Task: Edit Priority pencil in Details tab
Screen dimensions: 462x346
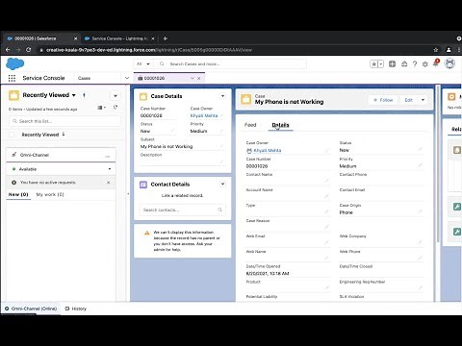Action: [421, 165]
